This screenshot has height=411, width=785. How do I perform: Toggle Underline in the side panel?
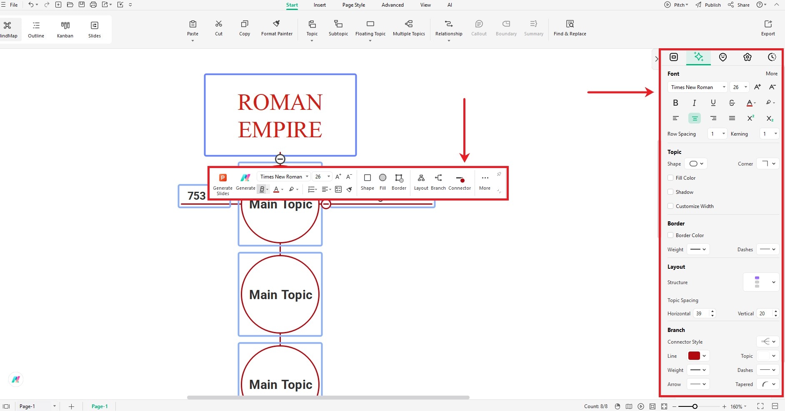point(713,103)
